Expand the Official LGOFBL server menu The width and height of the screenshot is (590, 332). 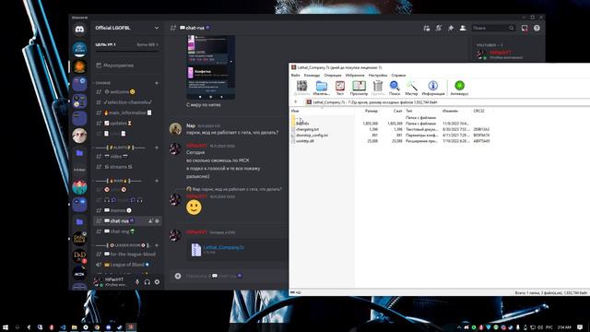tap(157, 28)
